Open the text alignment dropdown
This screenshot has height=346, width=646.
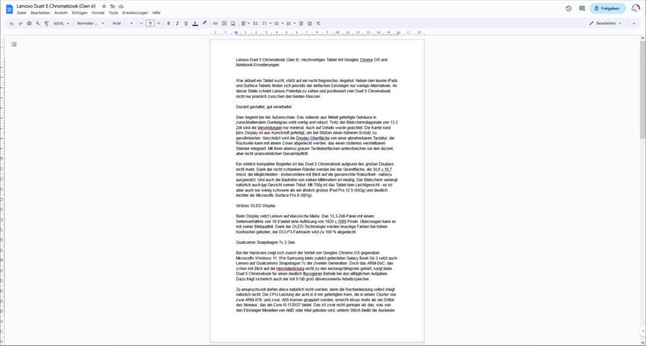tap(245, 24)
